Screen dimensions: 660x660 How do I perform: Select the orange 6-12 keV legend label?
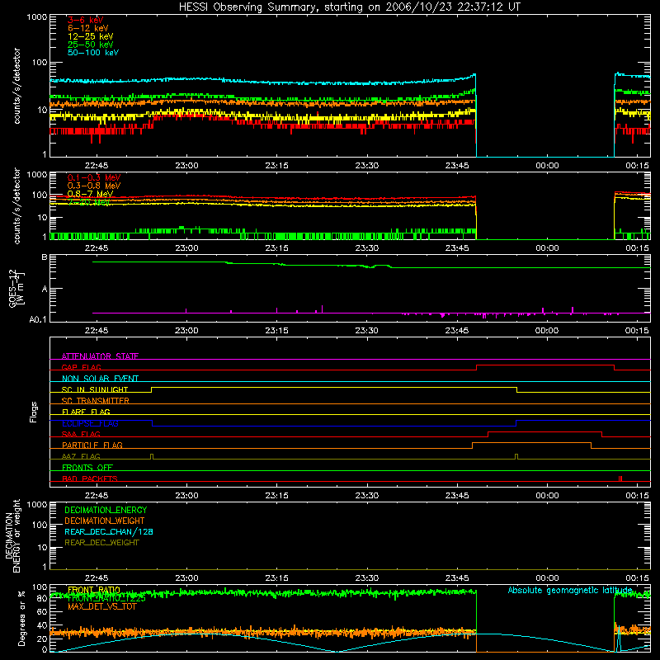[88, 28]
